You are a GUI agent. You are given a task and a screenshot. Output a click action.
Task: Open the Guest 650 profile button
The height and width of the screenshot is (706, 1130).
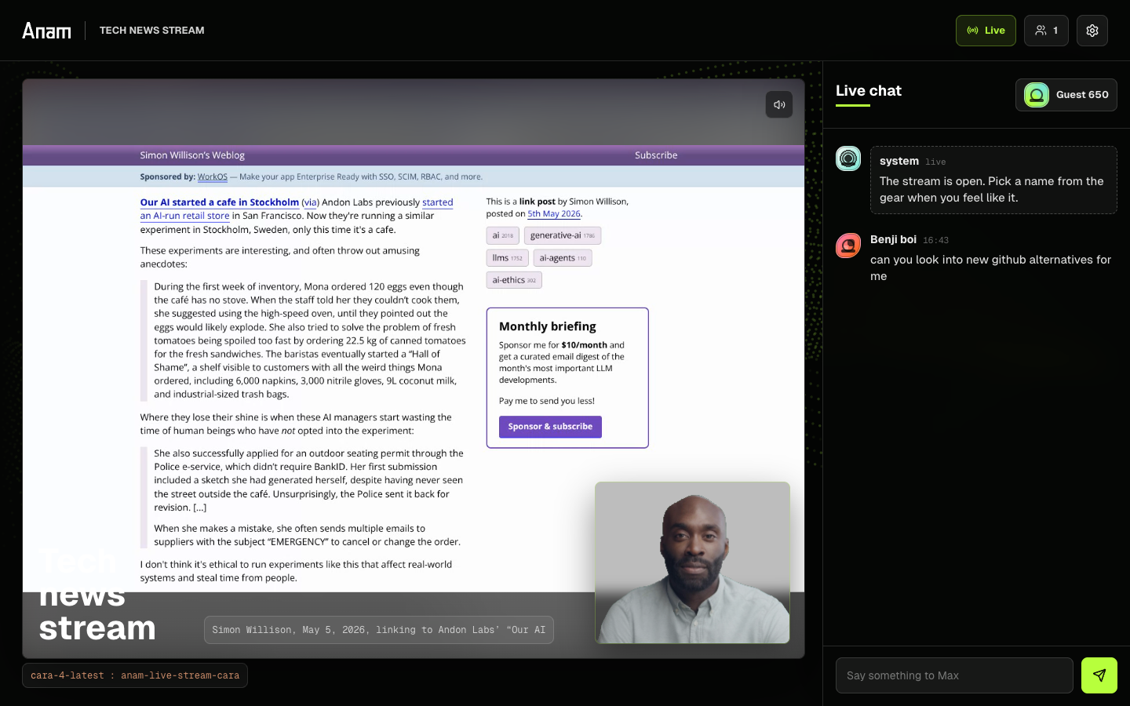pos(1066,95)
